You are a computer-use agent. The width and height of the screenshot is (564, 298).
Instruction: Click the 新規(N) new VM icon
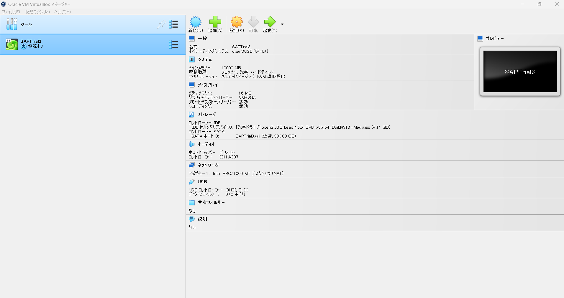pyautogui.click(x=196, y=22)
